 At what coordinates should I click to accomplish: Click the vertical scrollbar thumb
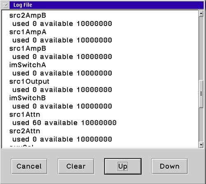pyautogui.click(x=201, y=94)
